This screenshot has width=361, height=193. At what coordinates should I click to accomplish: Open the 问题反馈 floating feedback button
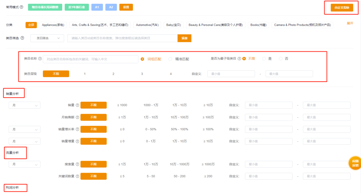pos(355,163)
